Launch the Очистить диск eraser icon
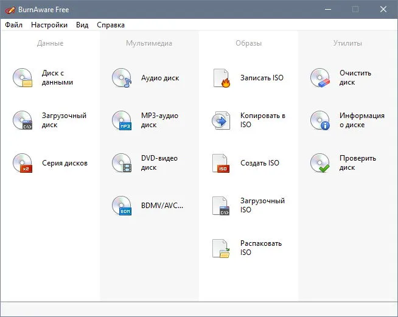The height and width of the screenshot is (317, 398). (320, 78)
